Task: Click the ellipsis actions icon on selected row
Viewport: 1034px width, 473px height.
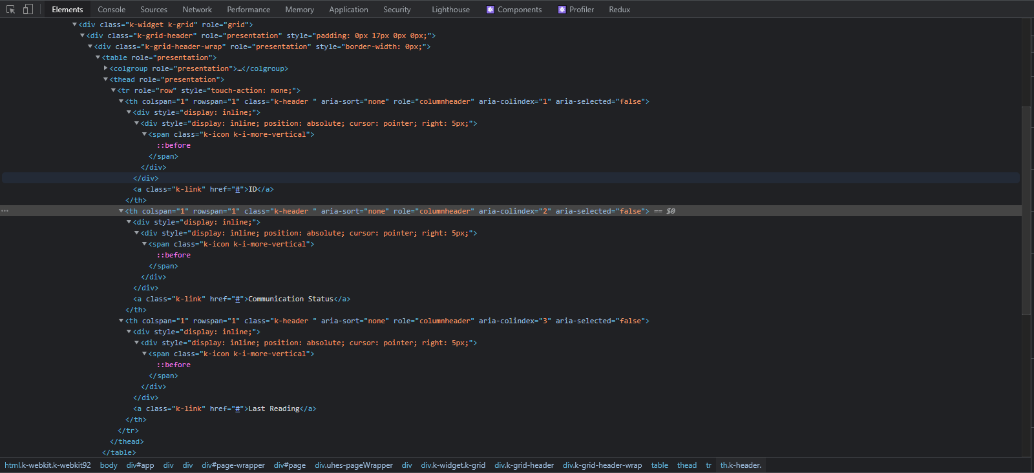Action: pos(5,211)
